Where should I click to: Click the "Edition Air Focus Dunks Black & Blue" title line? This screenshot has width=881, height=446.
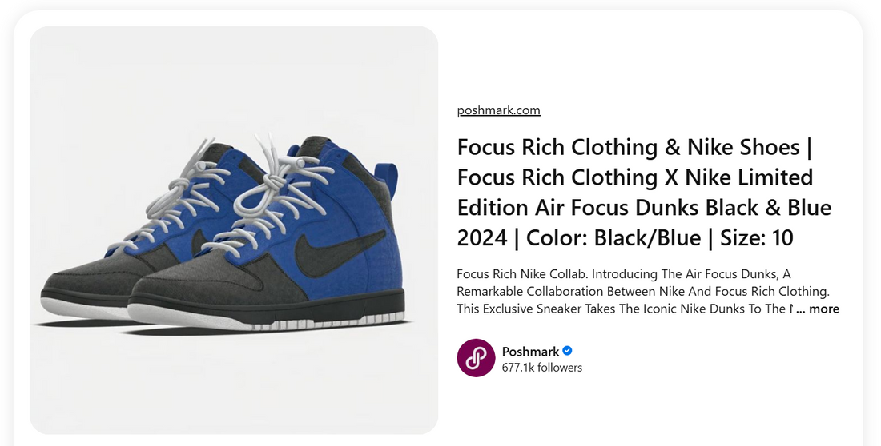point(644,208)
